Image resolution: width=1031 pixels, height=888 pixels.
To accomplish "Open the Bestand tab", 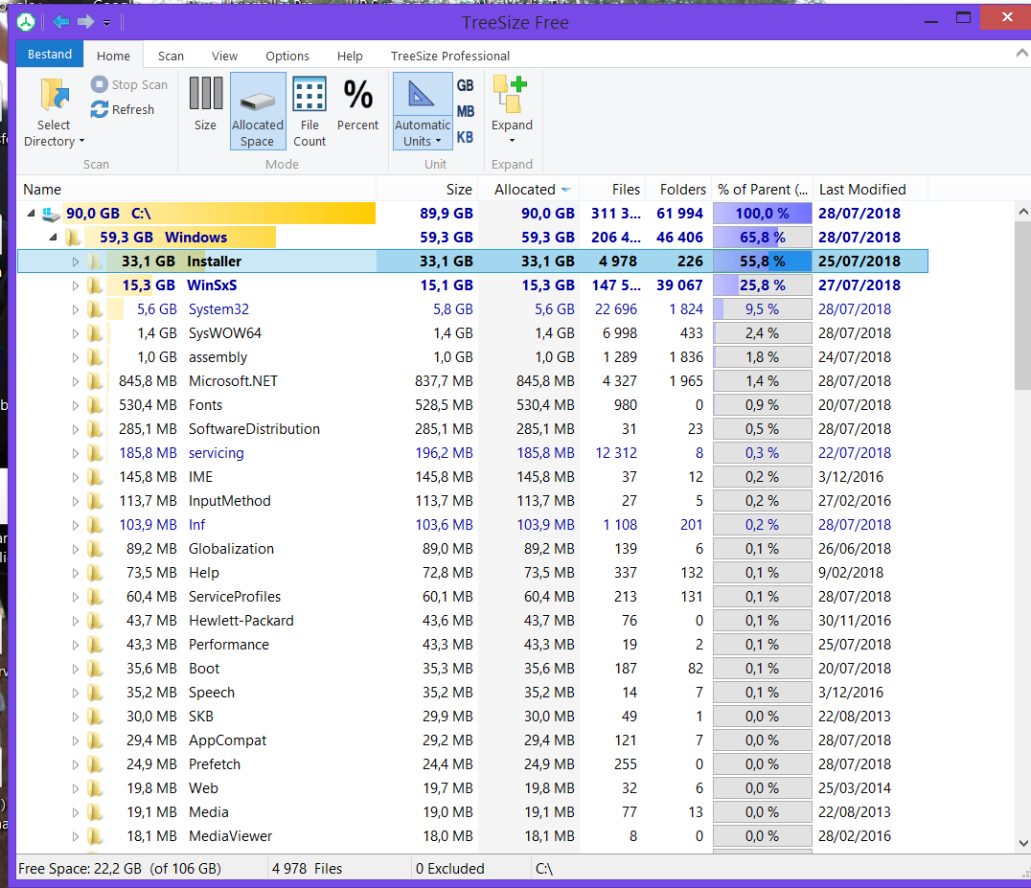I will click(x=50, y=54).
